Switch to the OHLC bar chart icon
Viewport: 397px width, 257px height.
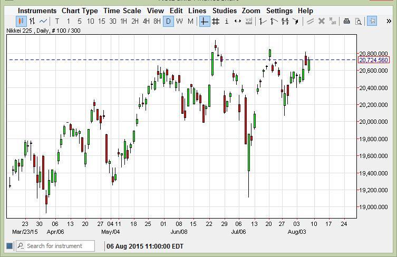(x=32, y=21)
